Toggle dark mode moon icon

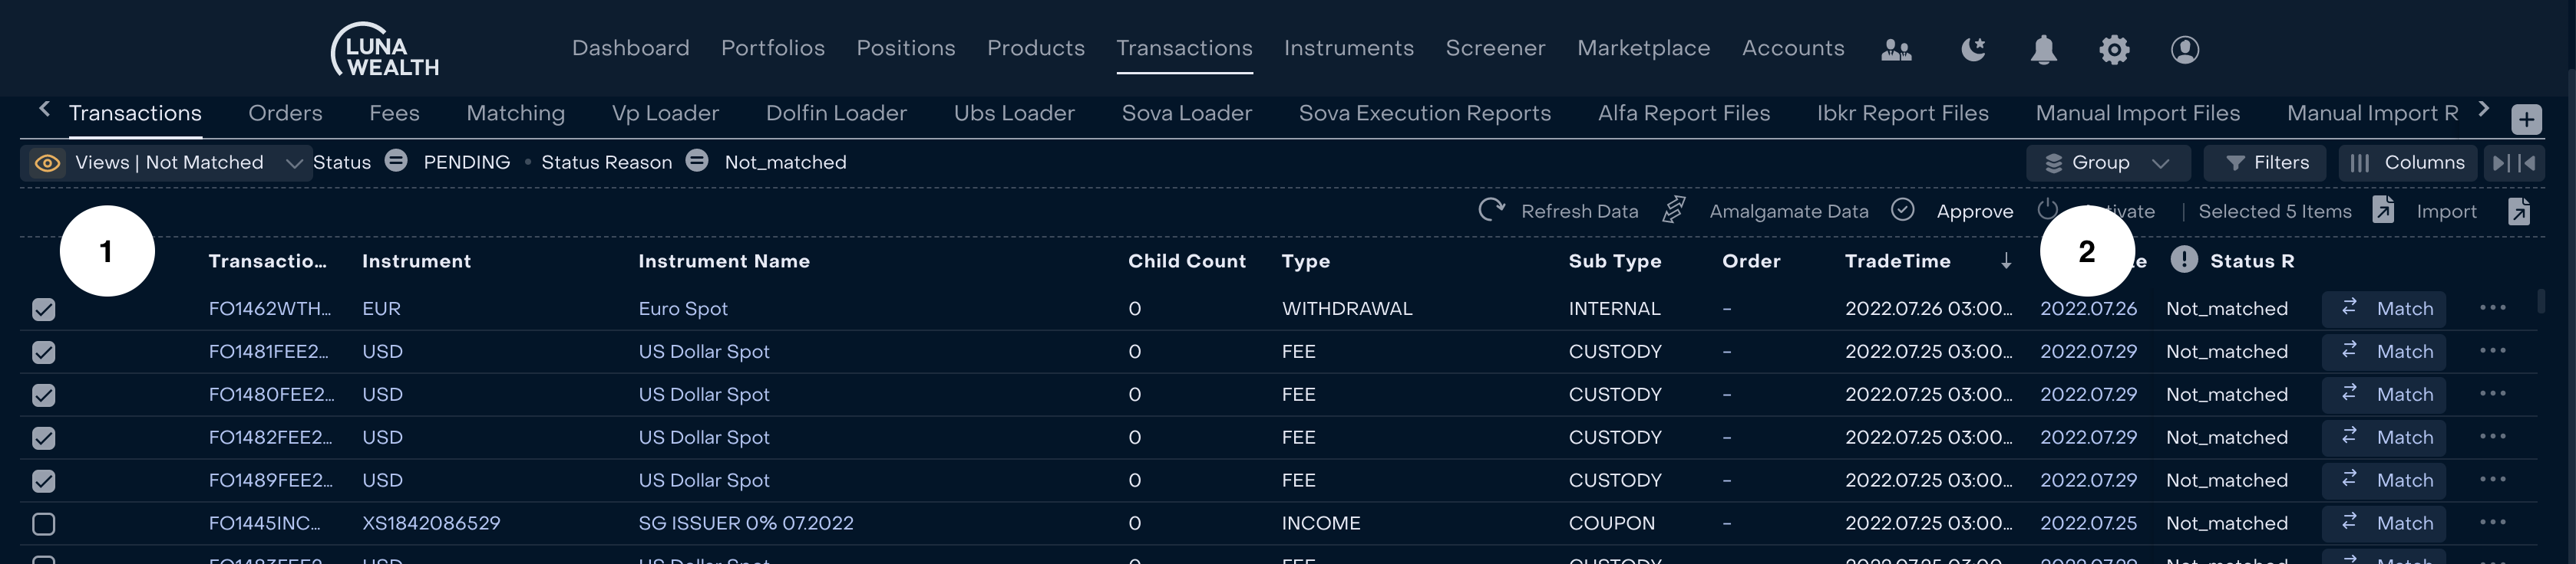[x=1972, y=49]
